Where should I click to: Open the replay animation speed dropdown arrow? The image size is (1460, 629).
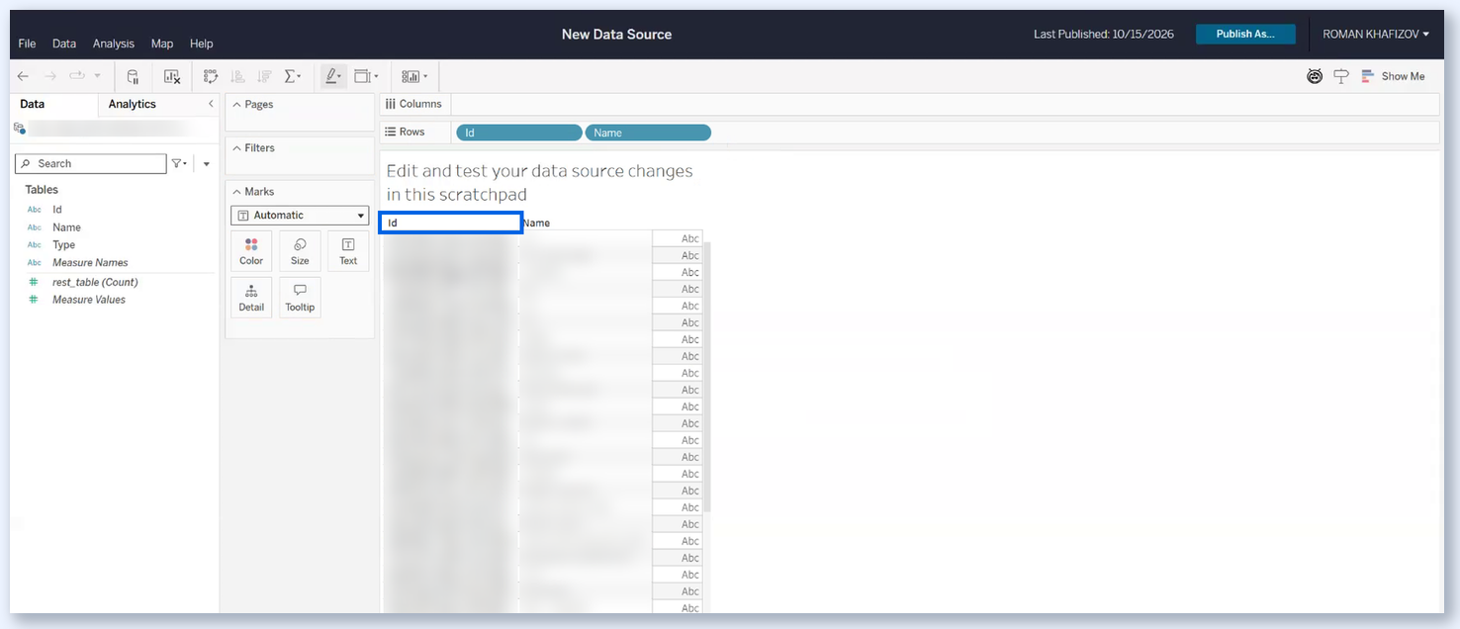[97, 76]
